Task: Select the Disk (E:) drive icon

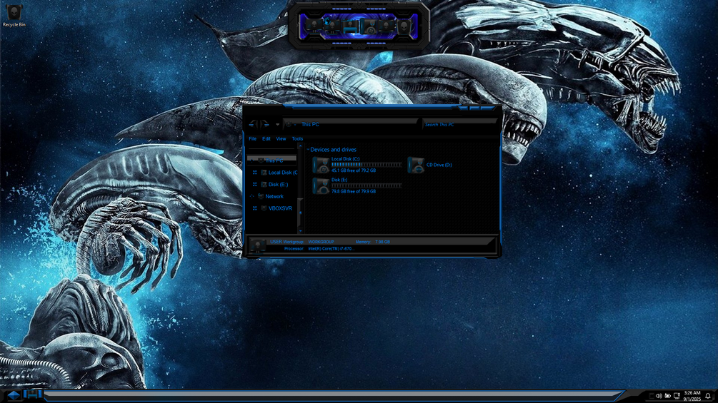Action: 321,185
